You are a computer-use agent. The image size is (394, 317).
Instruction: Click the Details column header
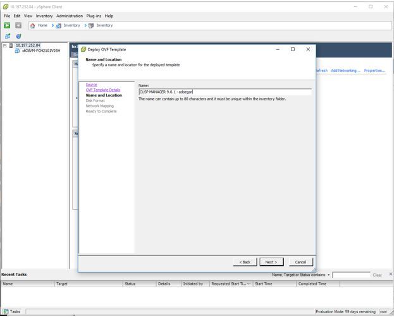point(169,284)
